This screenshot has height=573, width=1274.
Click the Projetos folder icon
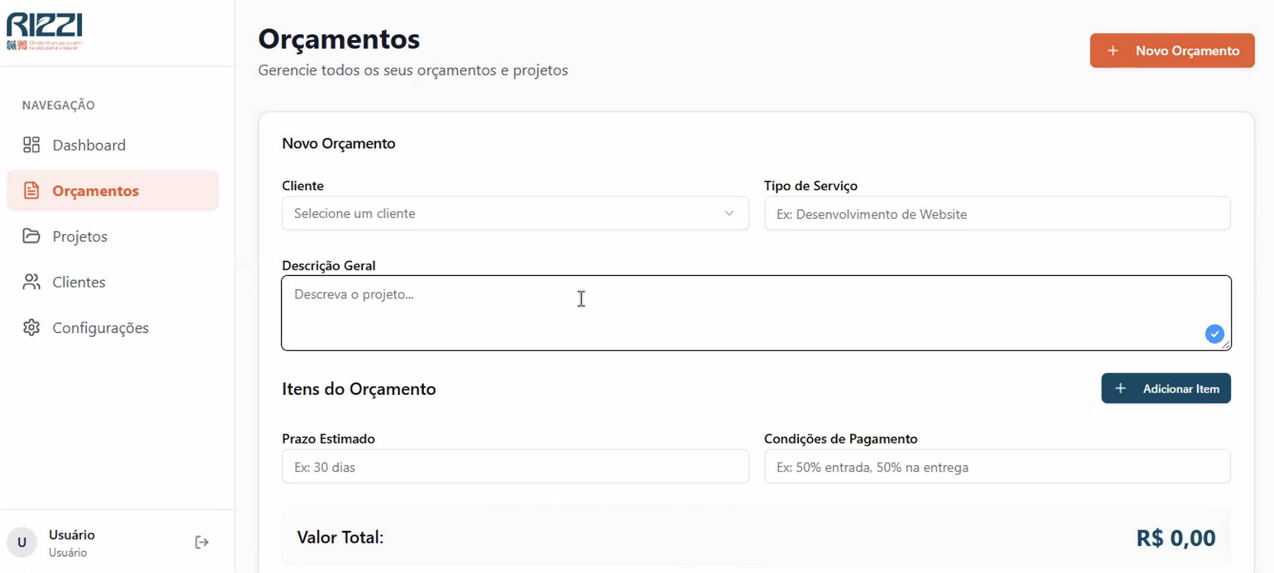[31, 236]
